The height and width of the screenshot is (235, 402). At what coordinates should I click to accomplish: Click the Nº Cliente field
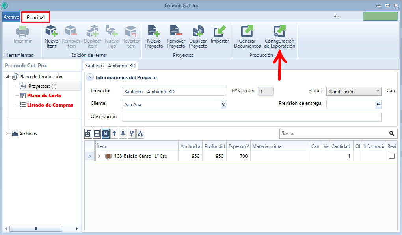pos(265,91)
